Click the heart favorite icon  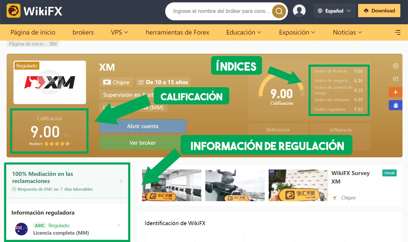click(396, 66)
